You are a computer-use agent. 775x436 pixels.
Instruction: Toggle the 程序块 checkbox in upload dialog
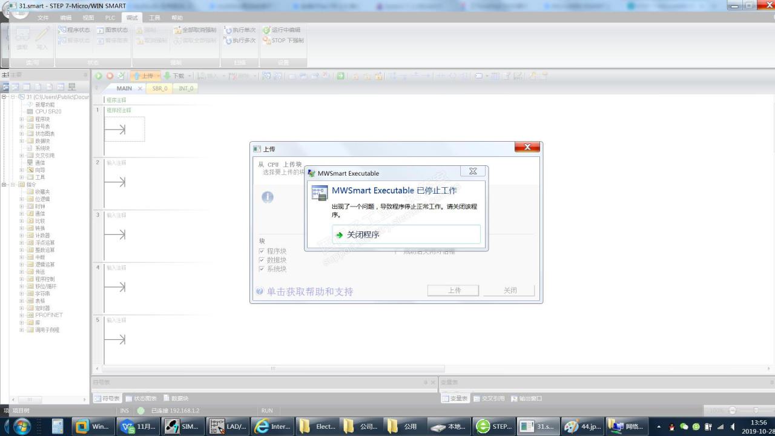tap(262, 251)
